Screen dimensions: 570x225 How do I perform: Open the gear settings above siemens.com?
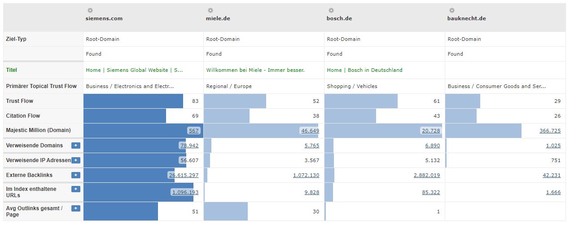90,10
